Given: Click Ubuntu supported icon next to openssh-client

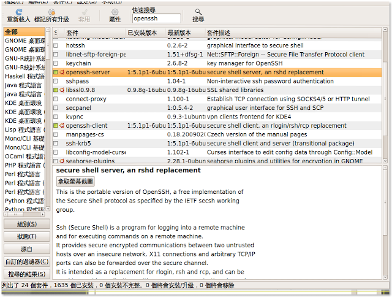Looking at the screenshot, I should 62,125.
